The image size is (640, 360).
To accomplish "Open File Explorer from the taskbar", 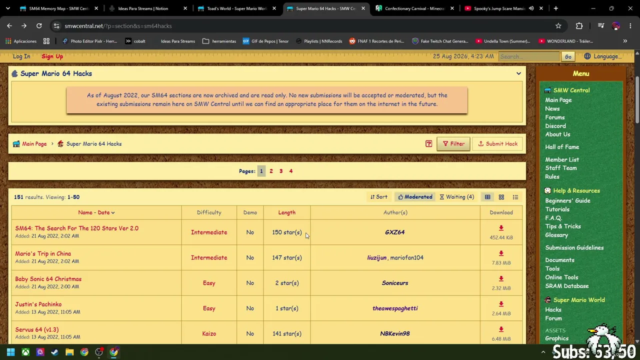I will [69, 352].
